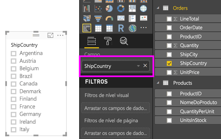The image size is (221, 139).
Task: Click the Orders table icon
Action: pos(166,8)
